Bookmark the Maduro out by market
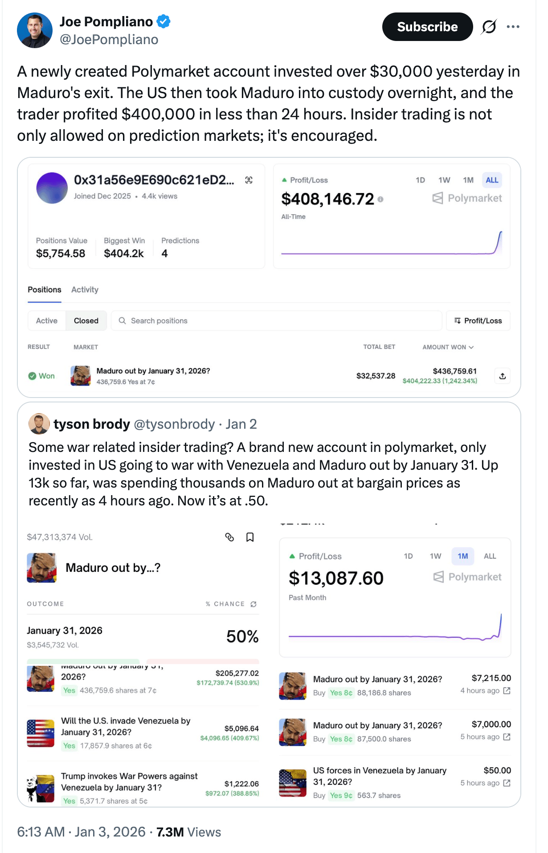 pos(250,537)
